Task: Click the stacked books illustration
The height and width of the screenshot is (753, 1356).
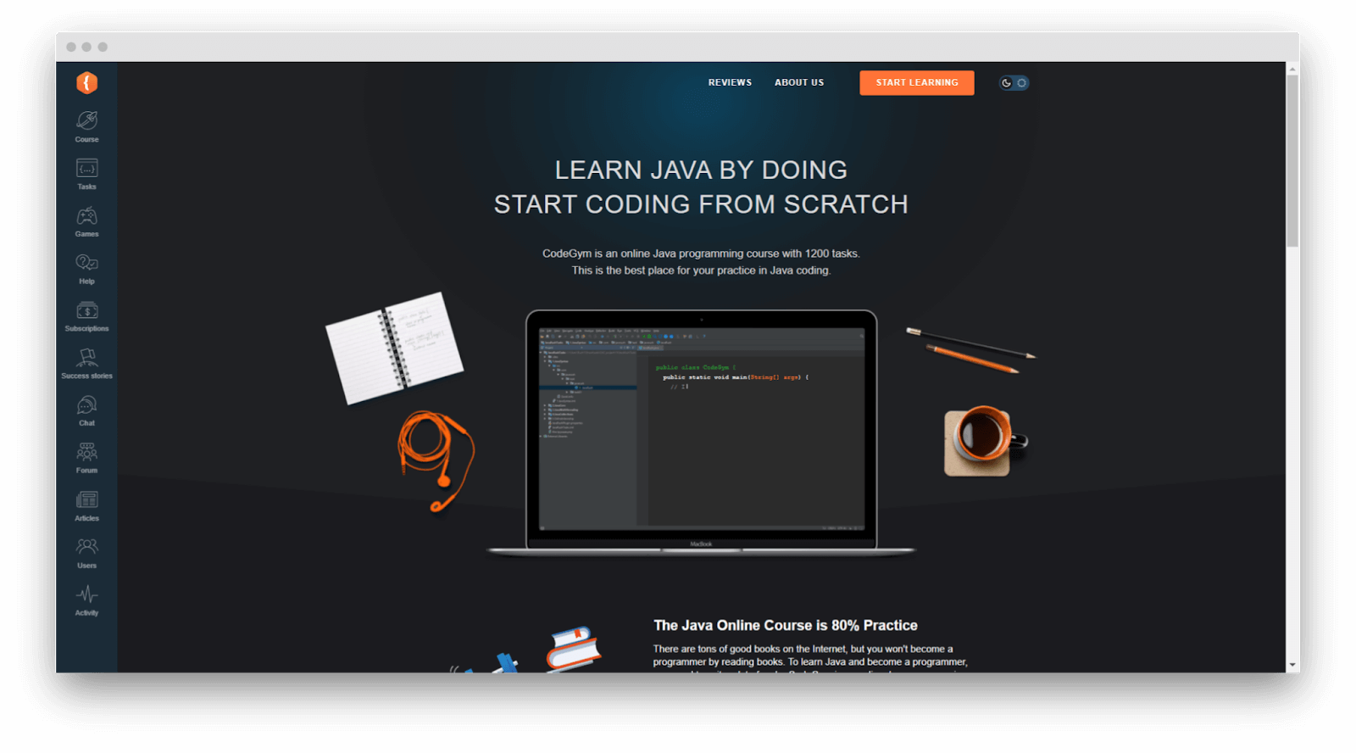Action: click(x=574, y=649)
